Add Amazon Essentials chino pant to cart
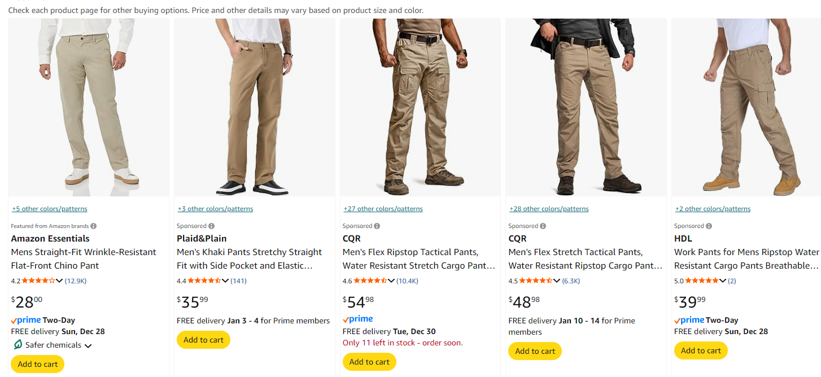The width and height of the screenshot is (821, 377). click(37, 364)
